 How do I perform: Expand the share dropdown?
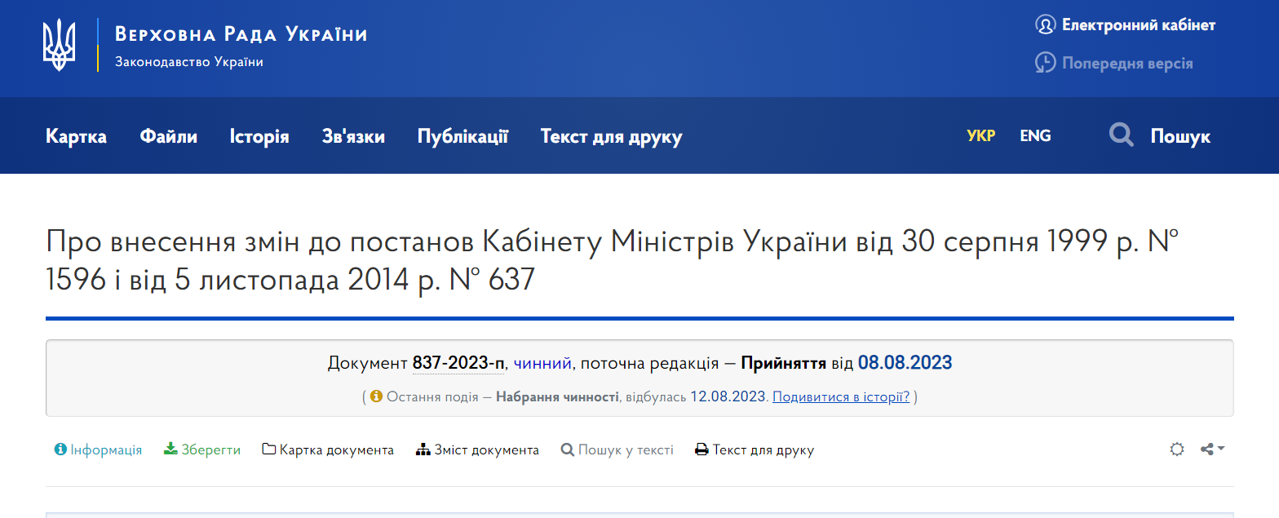(x=1212, y=449)
